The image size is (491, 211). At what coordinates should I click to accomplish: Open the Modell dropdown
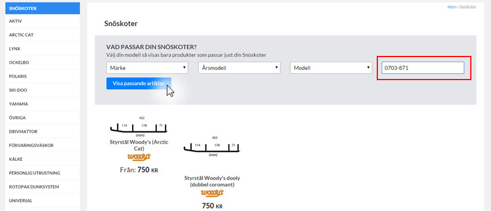pyautogui.click(x=331, y=68)
